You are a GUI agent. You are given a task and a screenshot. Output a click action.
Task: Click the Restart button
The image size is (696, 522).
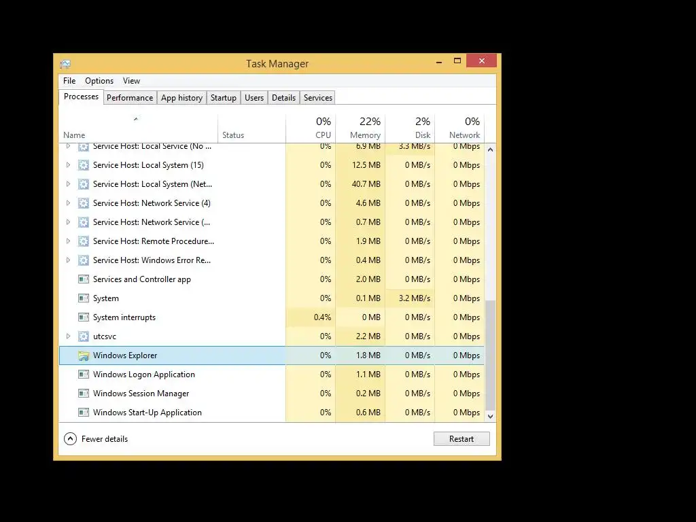tap(462, 439)
